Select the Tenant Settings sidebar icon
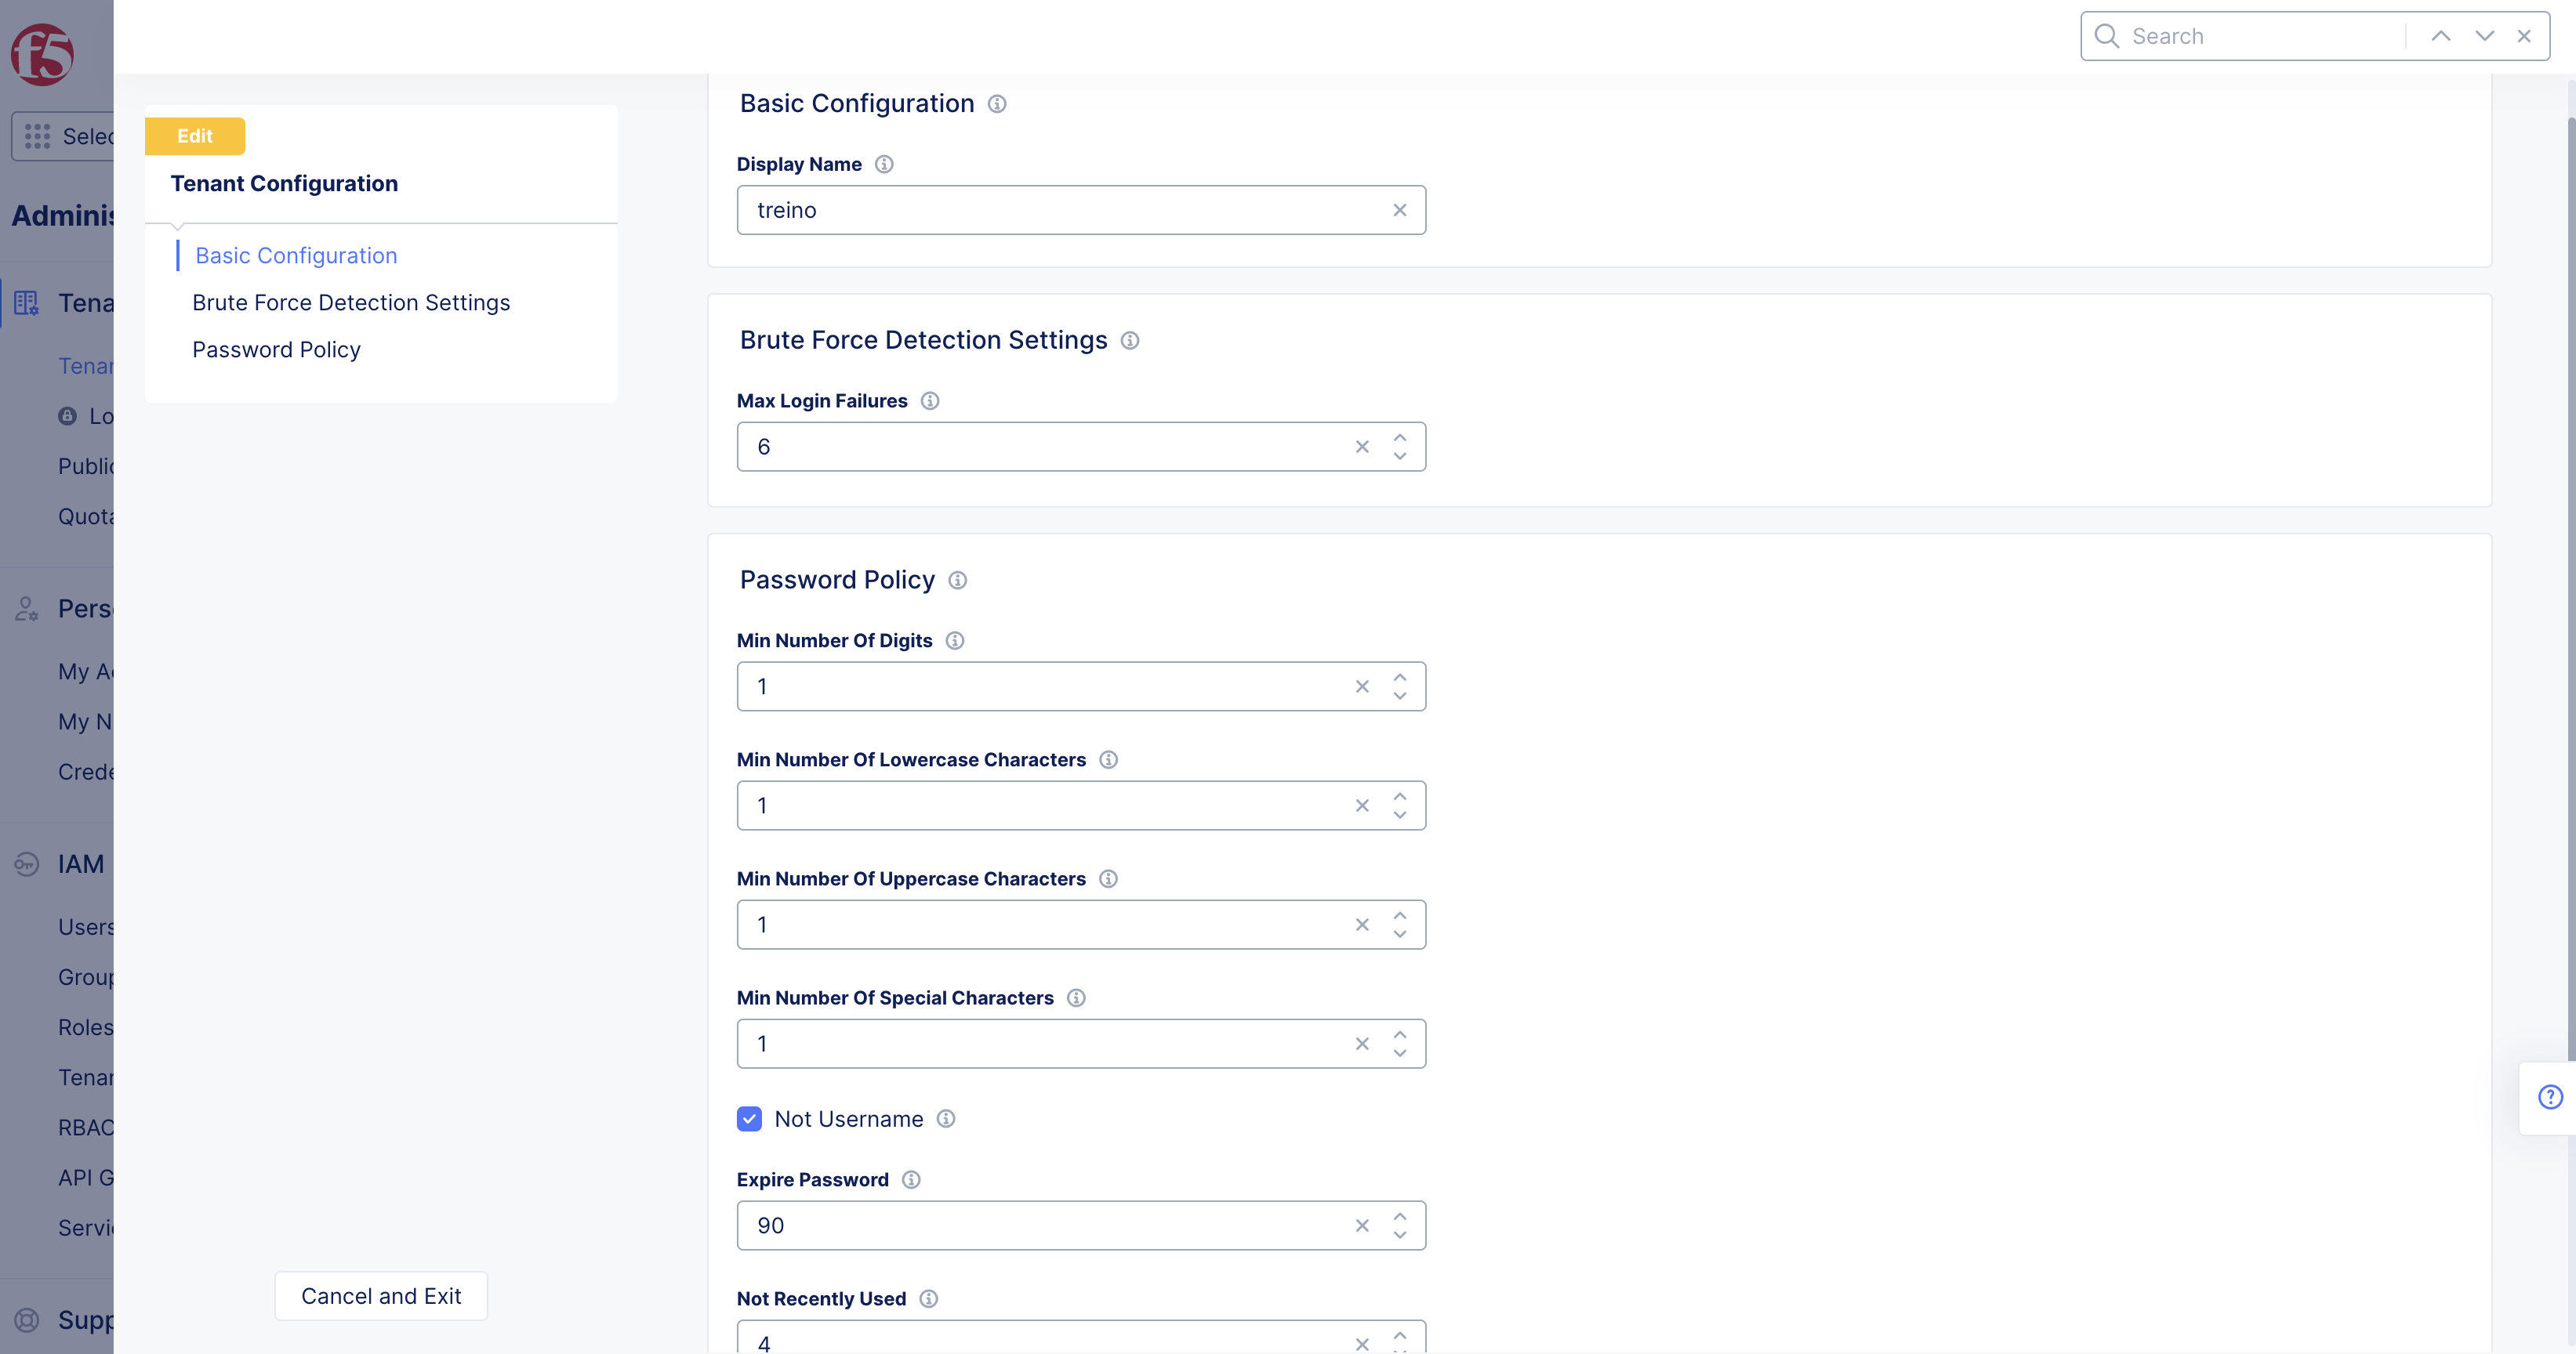 (25, 302)
